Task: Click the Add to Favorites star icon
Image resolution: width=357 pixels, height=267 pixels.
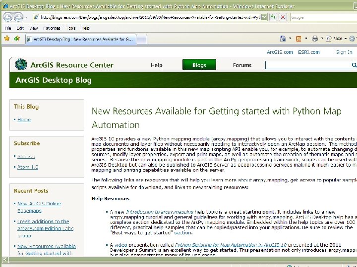Action: 17,39
